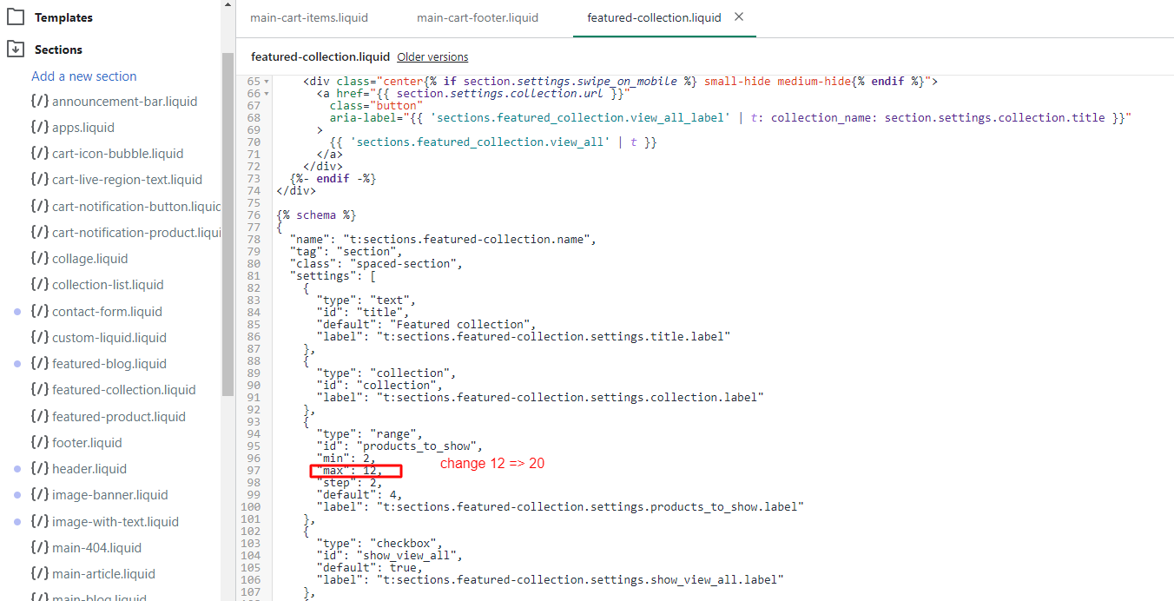This screenshot has height=601, width=1174.
Task: Click the liquid icon beside collage.liquid
Action: pyautogui.click(x=40, y=259)
